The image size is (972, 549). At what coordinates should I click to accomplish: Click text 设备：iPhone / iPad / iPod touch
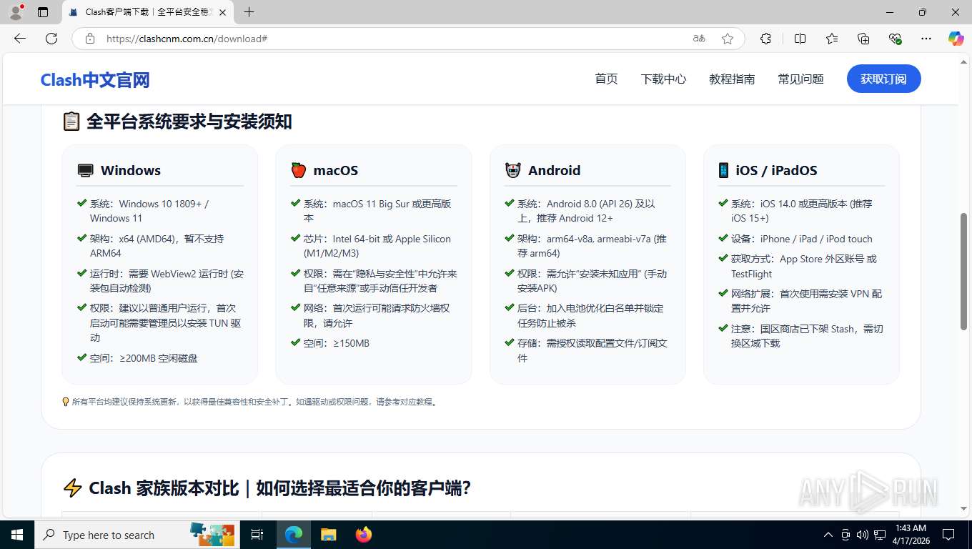point(802,239)
